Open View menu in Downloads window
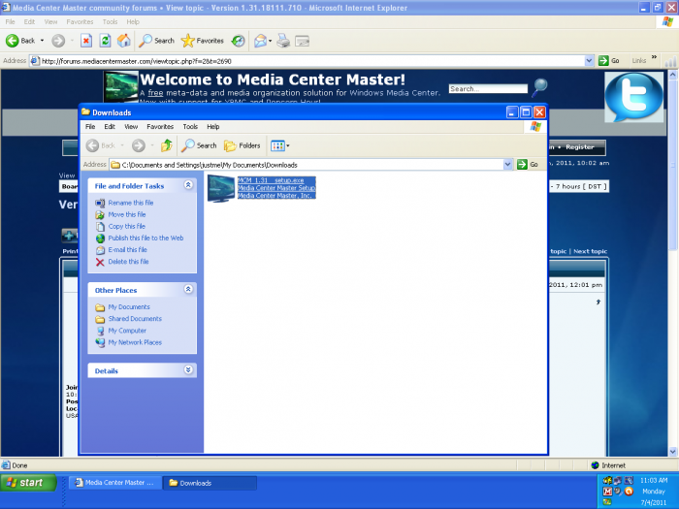679x509 pixels. tap(131, 126)
